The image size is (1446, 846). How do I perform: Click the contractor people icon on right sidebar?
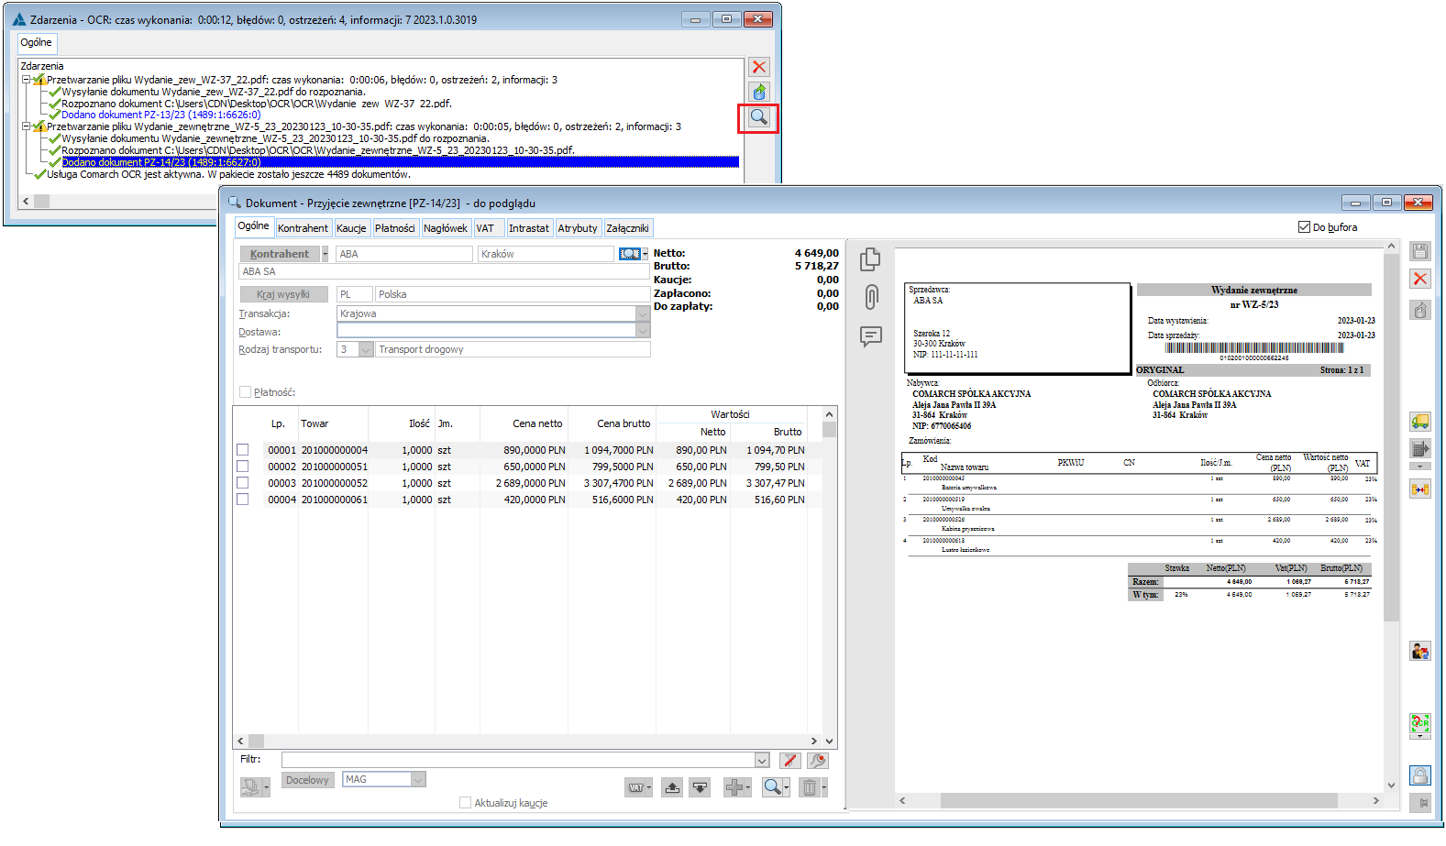coord(1420,651)
